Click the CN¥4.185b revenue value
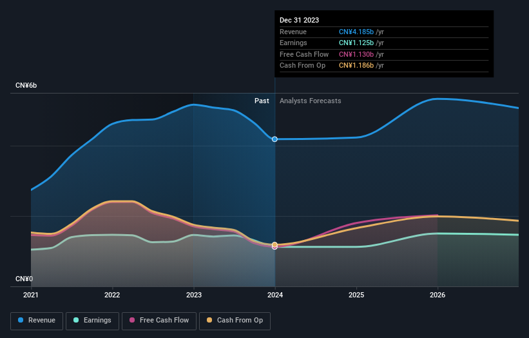 tap(356, 32)
